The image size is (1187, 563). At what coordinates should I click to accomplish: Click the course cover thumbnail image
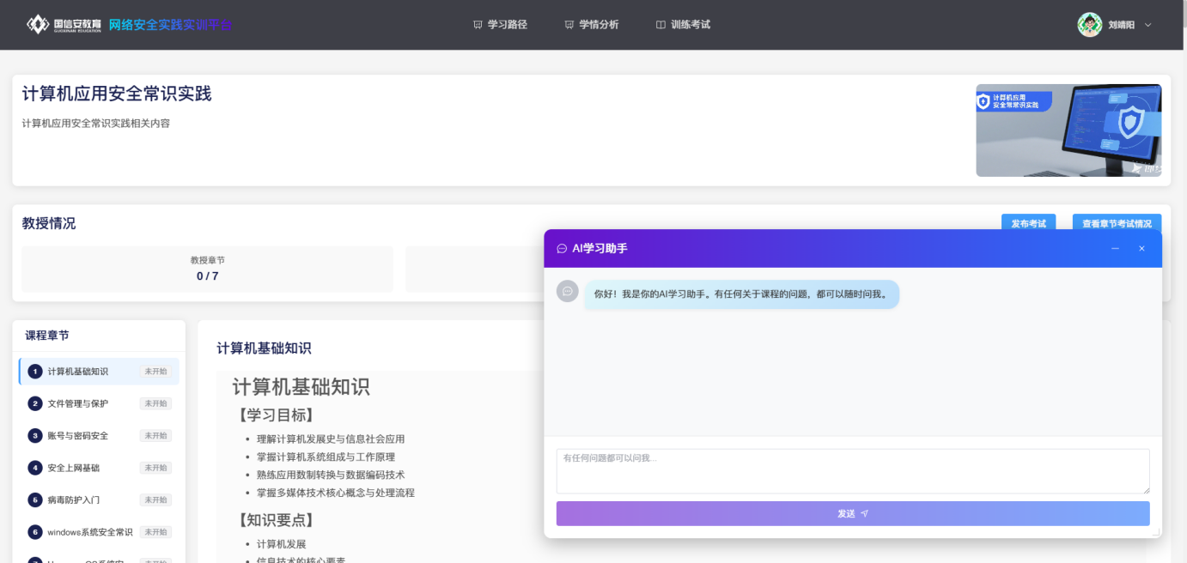coord(1068,130)
